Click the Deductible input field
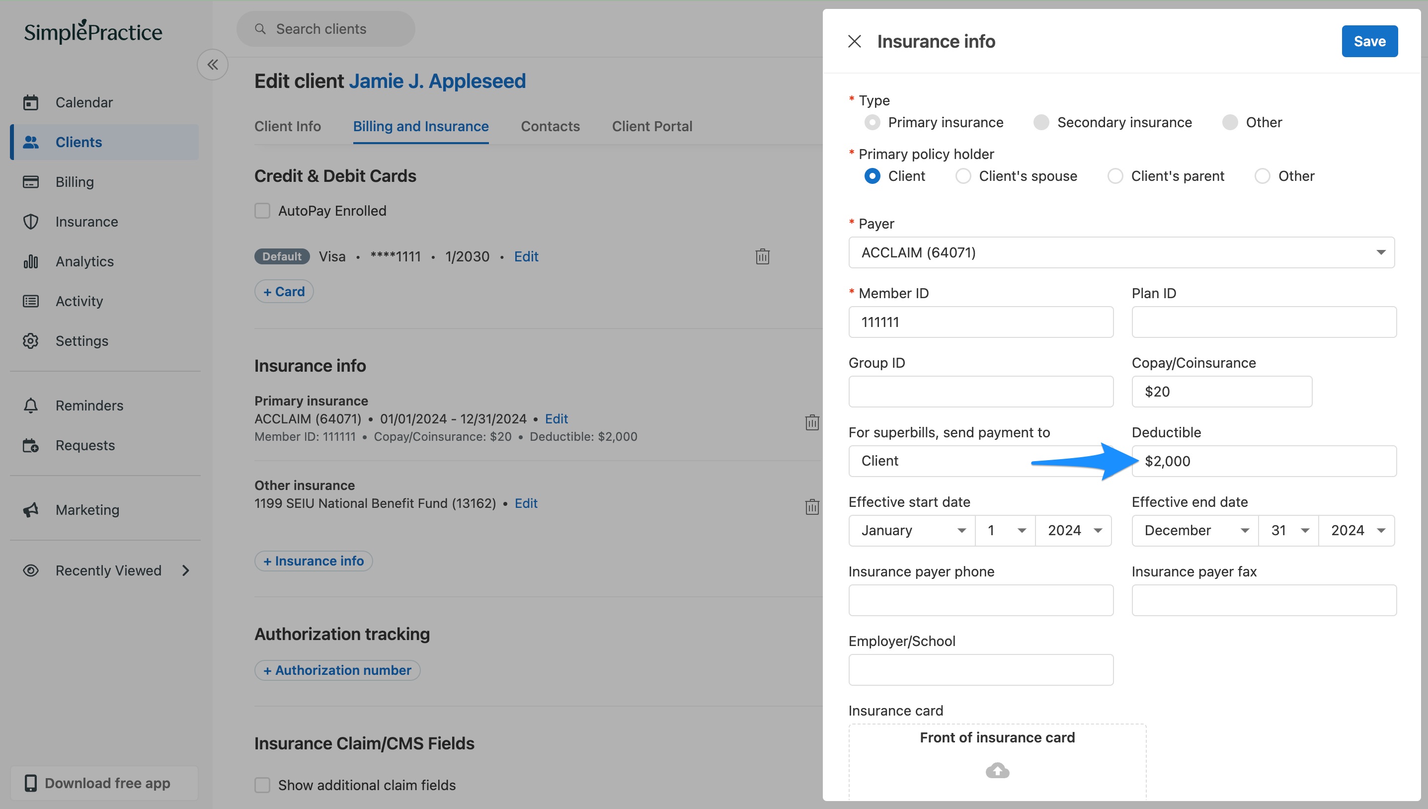This screenshot has width=1428, height=809. (1264, 461)
